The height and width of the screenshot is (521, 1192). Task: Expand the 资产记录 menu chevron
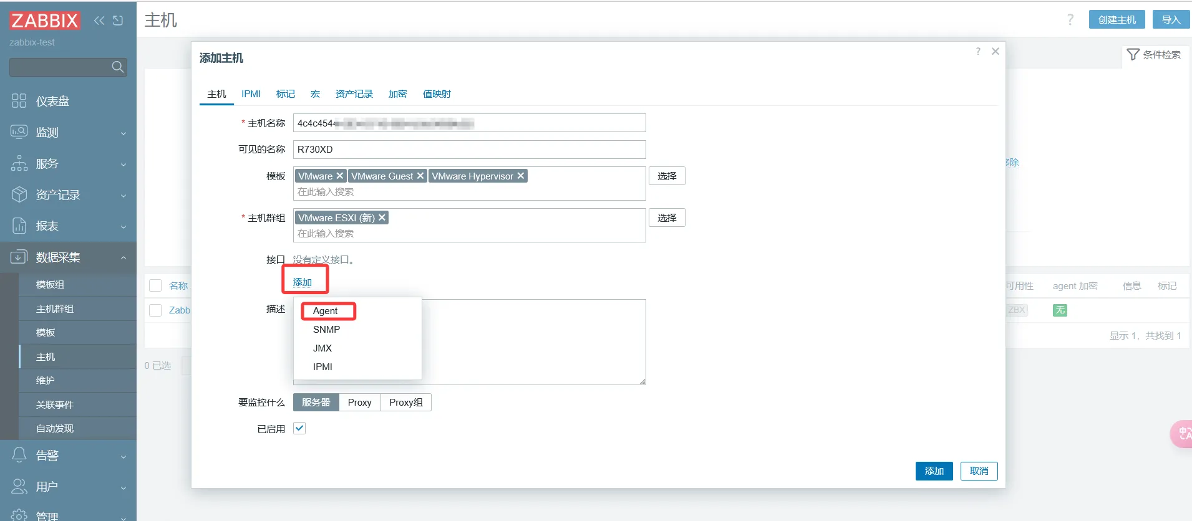(124, 195)
